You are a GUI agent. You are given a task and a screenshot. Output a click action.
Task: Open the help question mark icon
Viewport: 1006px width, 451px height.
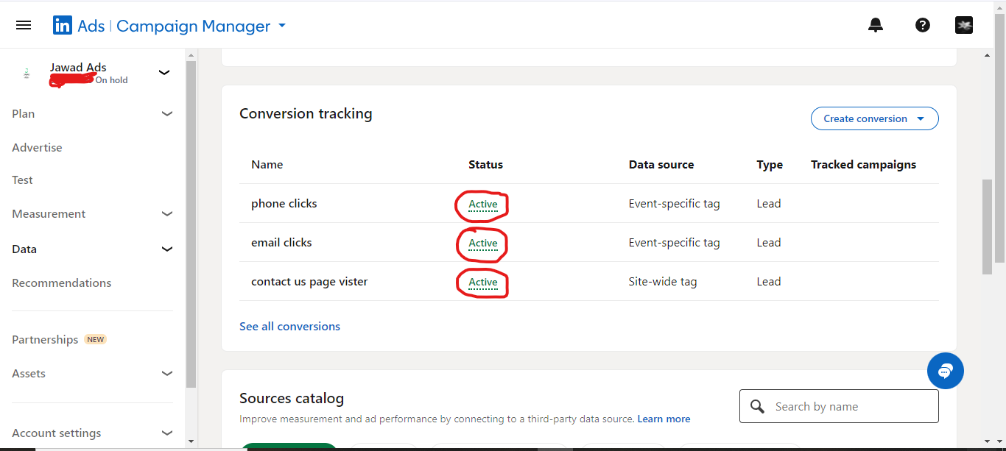(923, 26)
